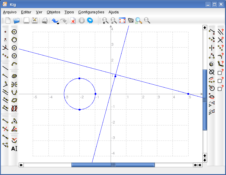Screen dimensions: 226x175
Task: Select the perpendicular line tool
Action: (x=5, y=84)
